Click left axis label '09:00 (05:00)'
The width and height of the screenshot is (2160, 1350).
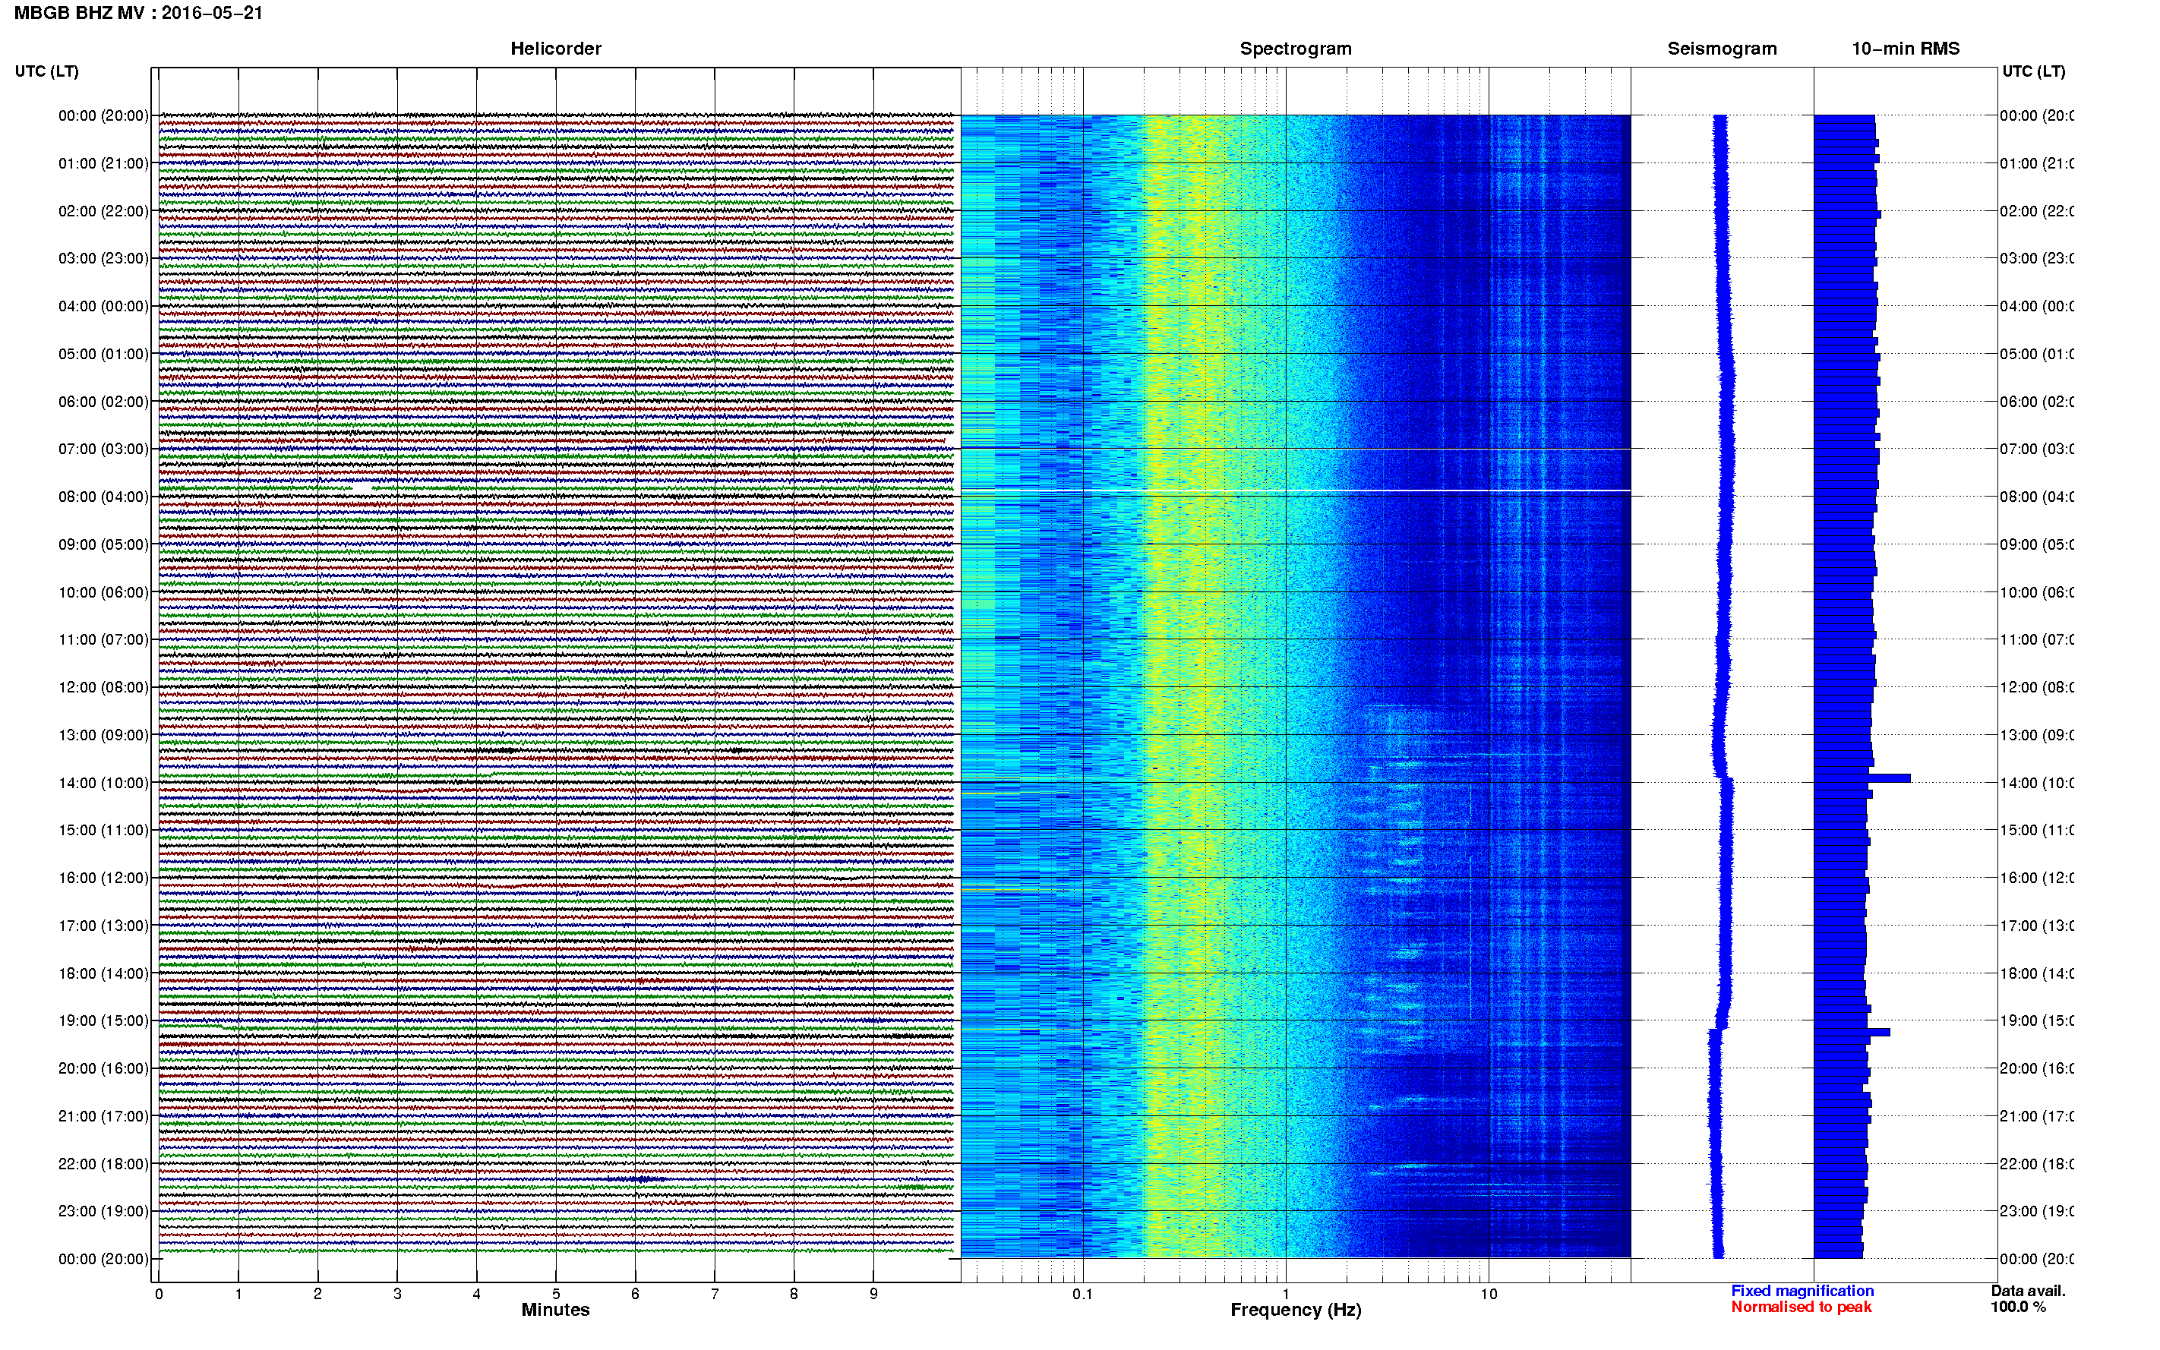103,544
